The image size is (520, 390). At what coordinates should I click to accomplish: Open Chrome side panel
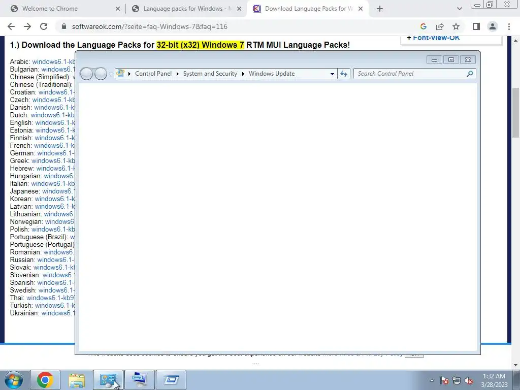[x=476, y=26]
